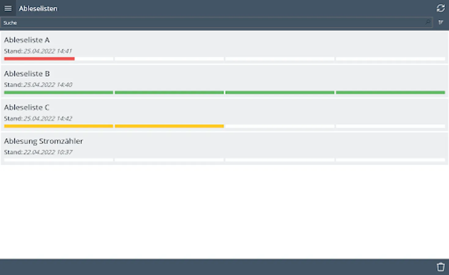This screenshot has height=275, width=449.
Task: Click the Ableselisten page title
Action: point(38,9)
